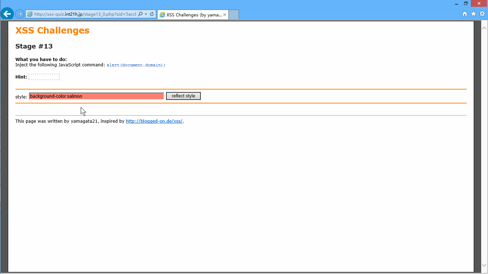
Task: Refresh the page with the reload icon
Action: pos(152,14)
